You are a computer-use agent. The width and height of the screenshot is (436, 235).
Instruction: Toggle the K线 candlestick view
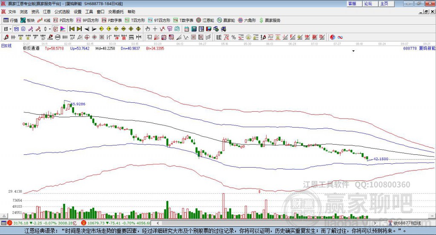tap(44, 20)
